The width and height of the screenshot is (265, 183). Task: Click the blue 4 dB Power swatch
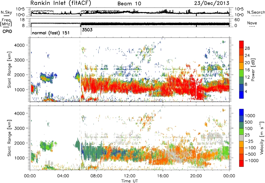tap(241, 95)
